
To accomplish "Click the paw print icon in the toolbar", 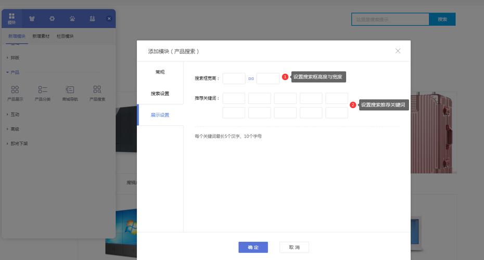I will [72, 19].
